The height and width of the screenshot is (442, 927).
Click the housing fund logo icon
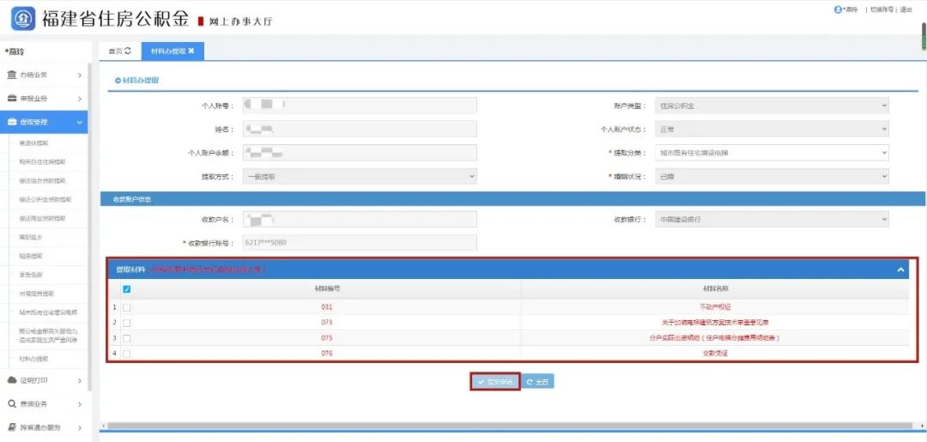tap(23, 18)
